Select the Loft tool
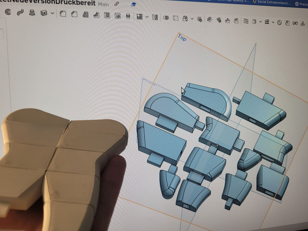The image size is (308, 231). [32, 13]
